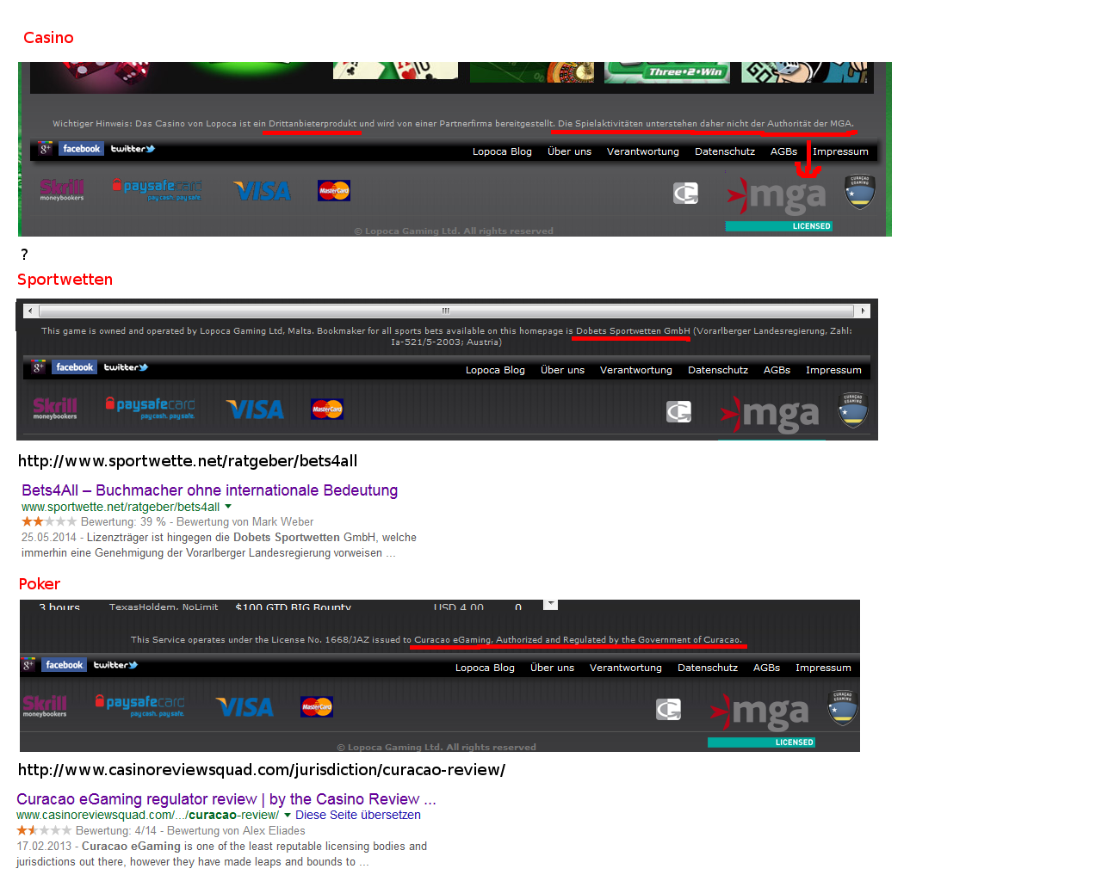The height and width of the screenshot is (881, 1102).
Task: Open AGBs in the Poker footer menu
Action: 766,668
